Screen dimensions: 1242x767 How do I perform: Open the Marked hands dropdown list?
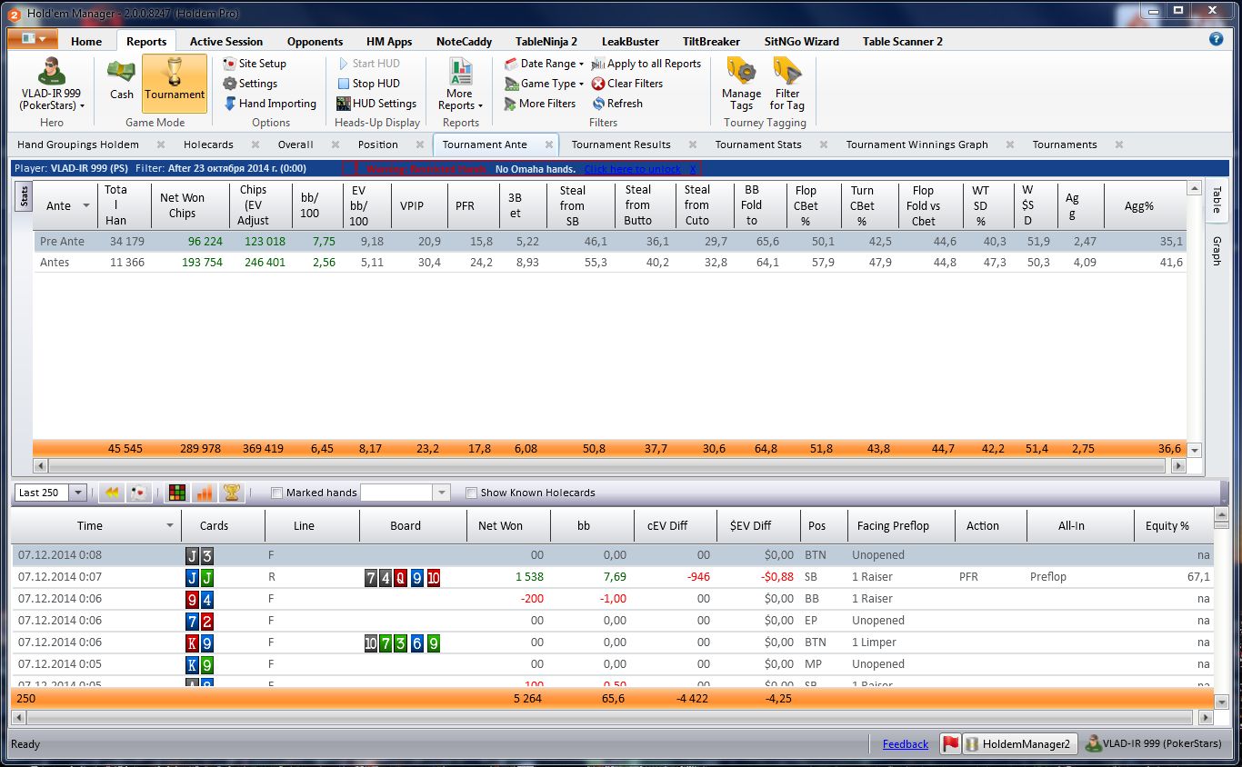pos(442,493)
